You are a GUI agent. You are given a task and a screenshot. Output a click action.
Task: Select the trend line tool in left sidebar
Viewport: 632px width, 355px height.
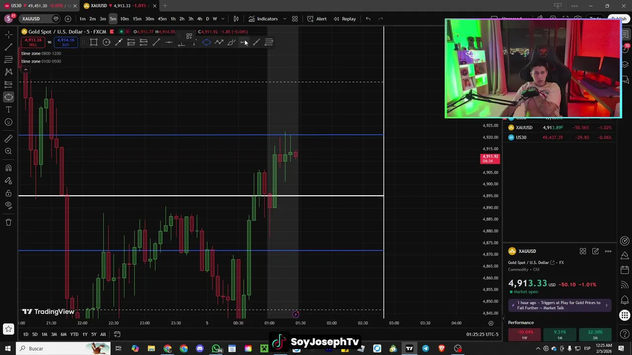8,47
